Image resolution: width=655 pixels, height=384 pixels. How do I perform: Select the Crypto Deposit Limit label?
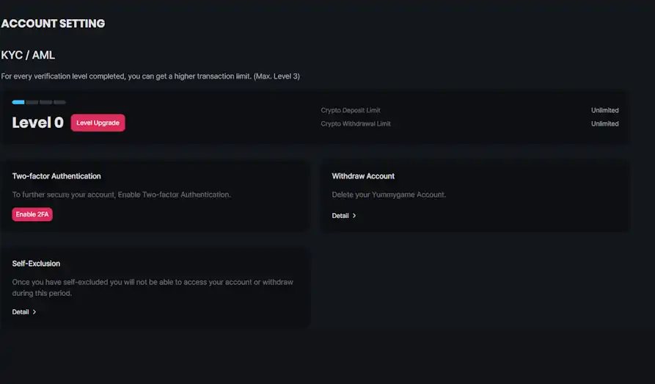pos(351,110)
